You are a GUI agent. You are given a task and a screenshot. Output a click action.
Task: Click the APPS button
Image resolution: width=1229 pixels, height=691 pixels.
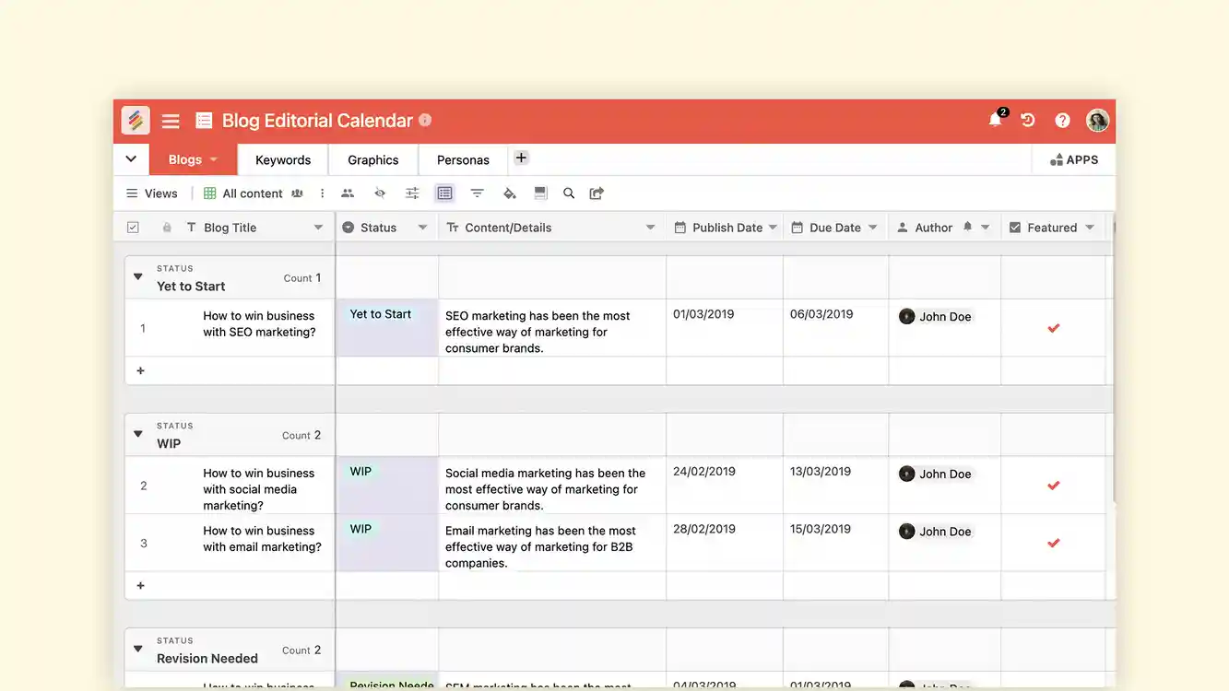click(x=1073, y=158)
